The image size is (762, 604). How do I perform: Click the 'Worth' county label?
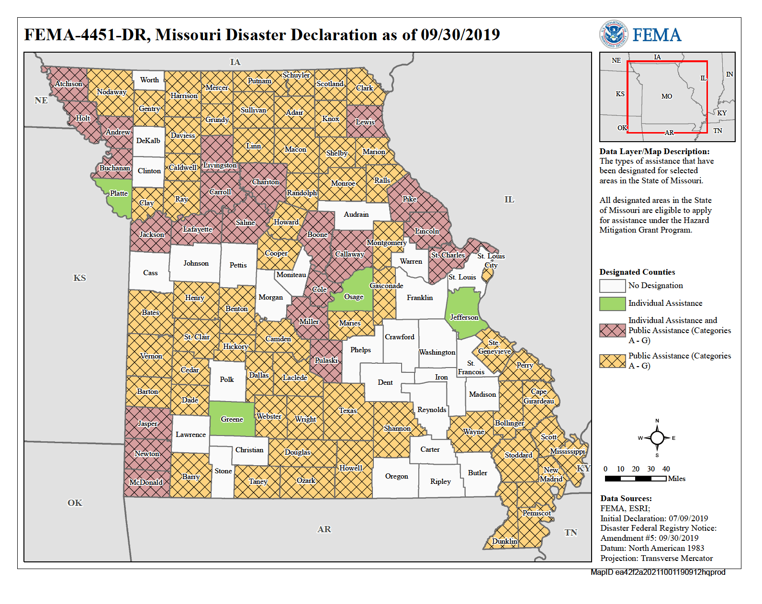pos(149,80)
